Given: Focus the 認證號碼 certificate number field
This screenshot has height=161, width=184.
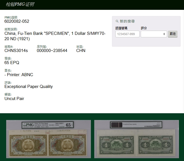Looking at the screenshot, I should pos(127,34).
